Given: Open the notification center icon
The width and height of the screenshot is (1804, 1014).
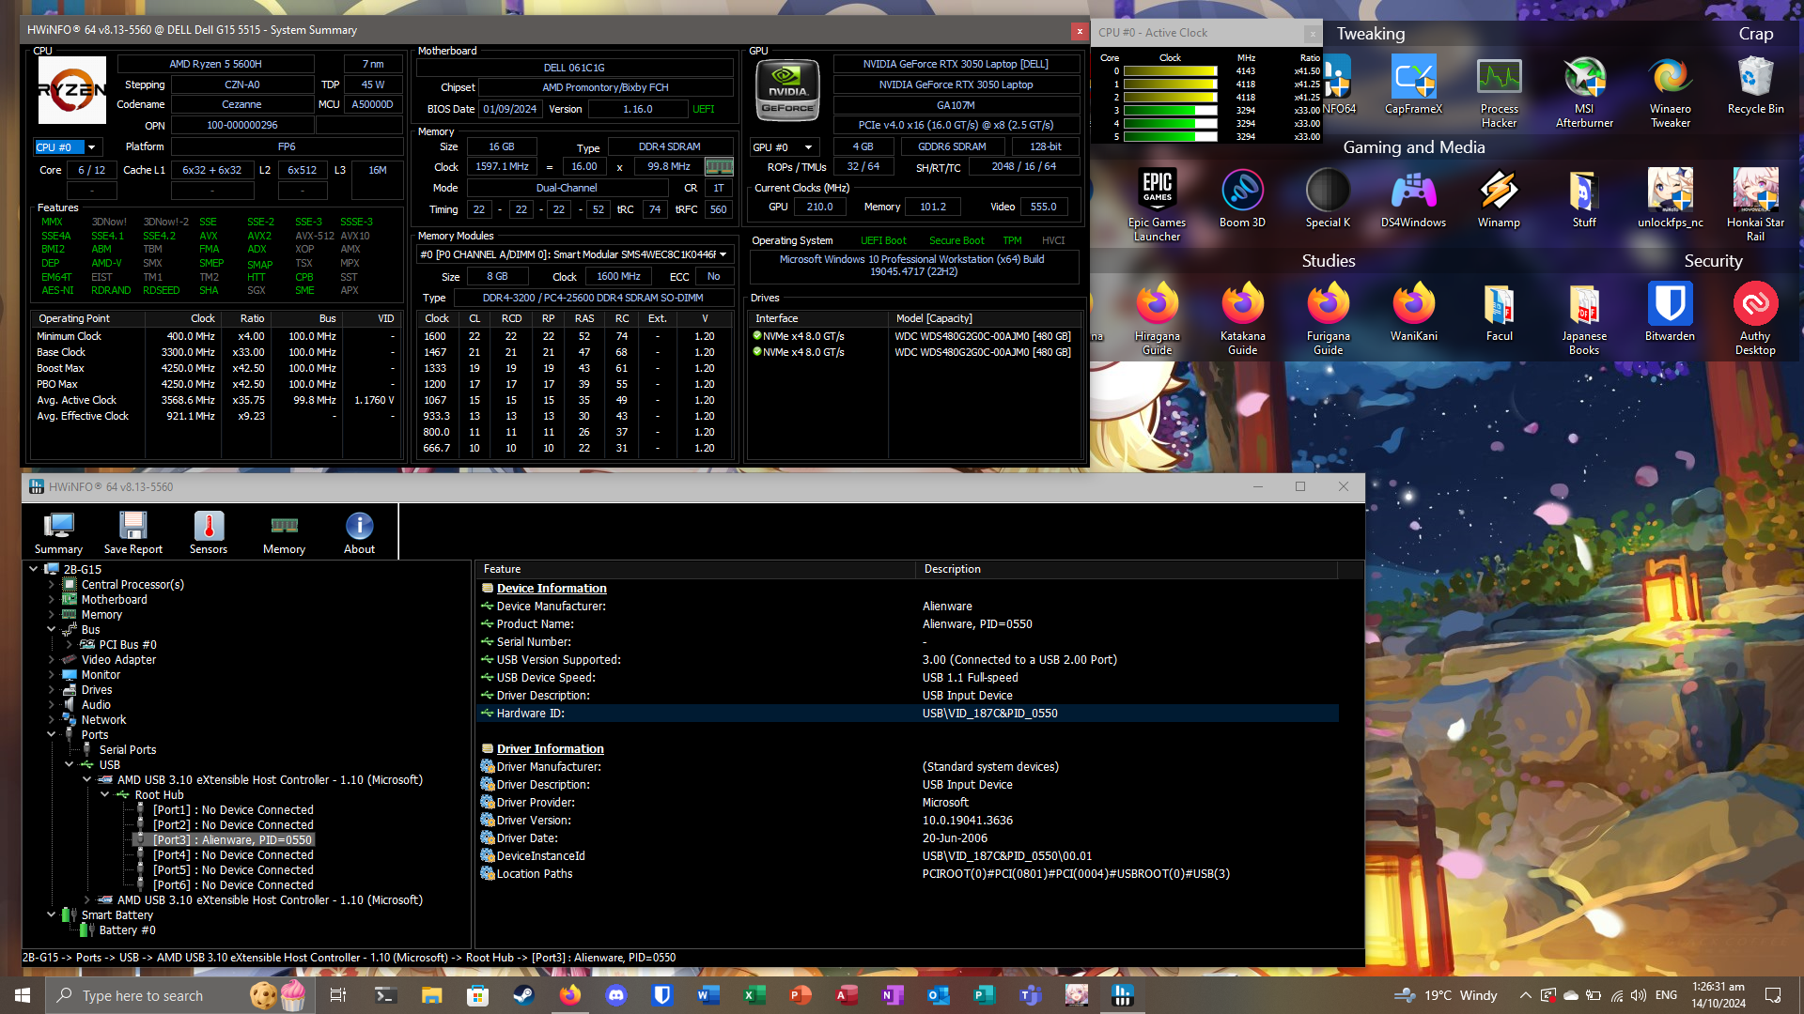Looking at the screenshot, I should click(1773, 995).
